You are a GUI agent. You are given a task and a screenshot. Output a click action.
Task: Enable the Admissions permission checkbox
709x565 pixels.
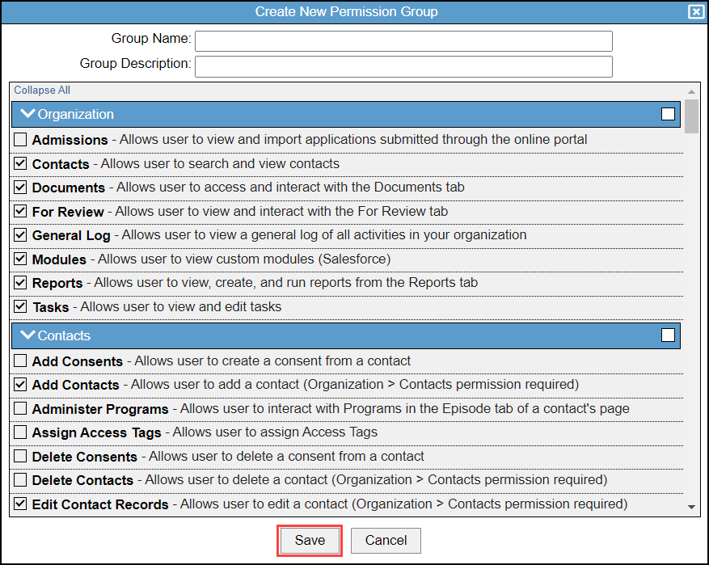pos(20,139)
